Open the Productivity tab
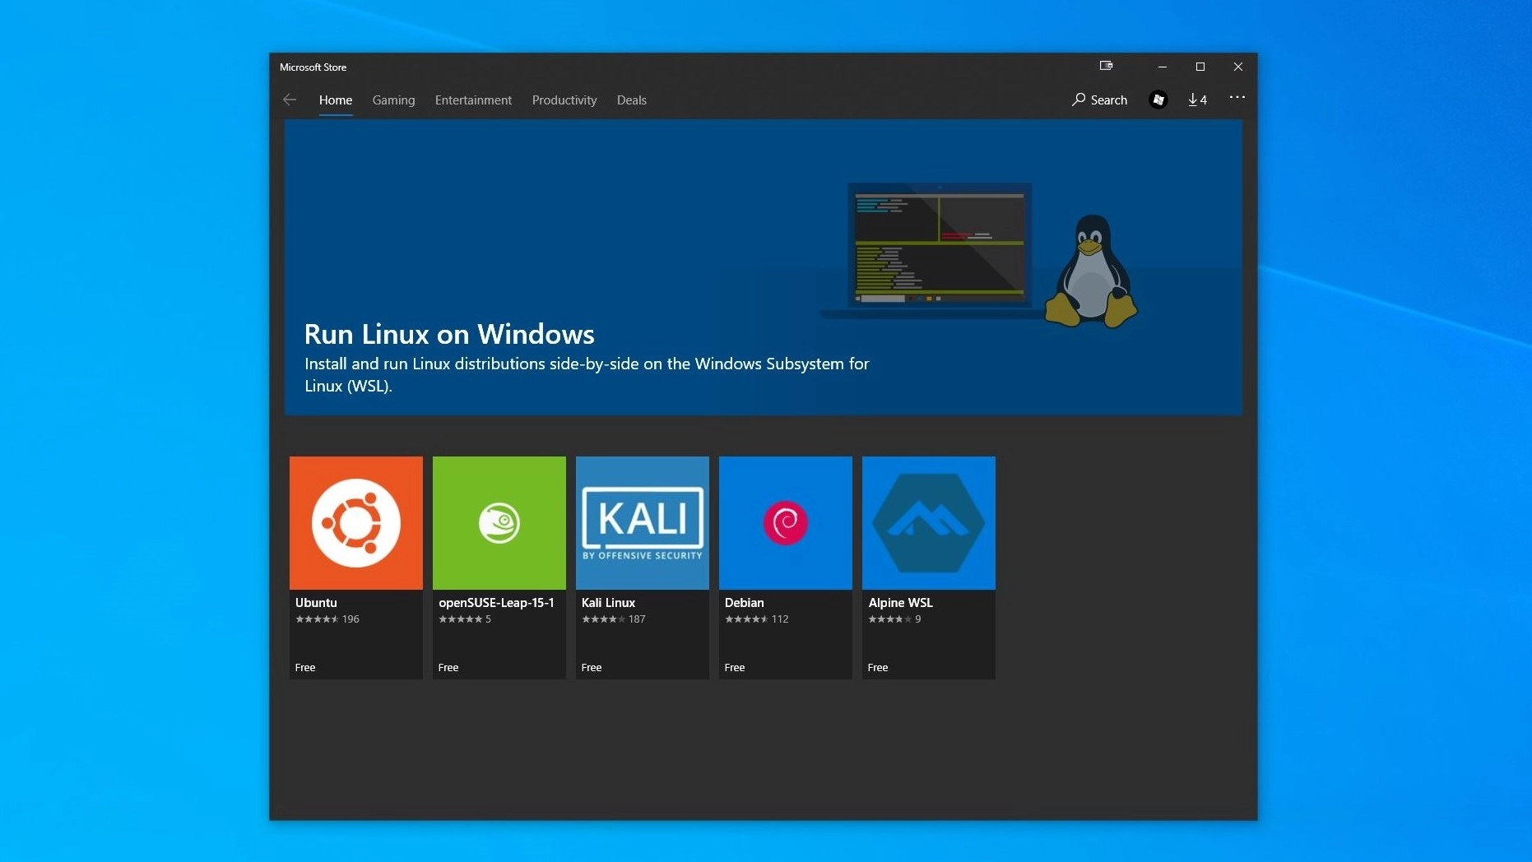 564,100
